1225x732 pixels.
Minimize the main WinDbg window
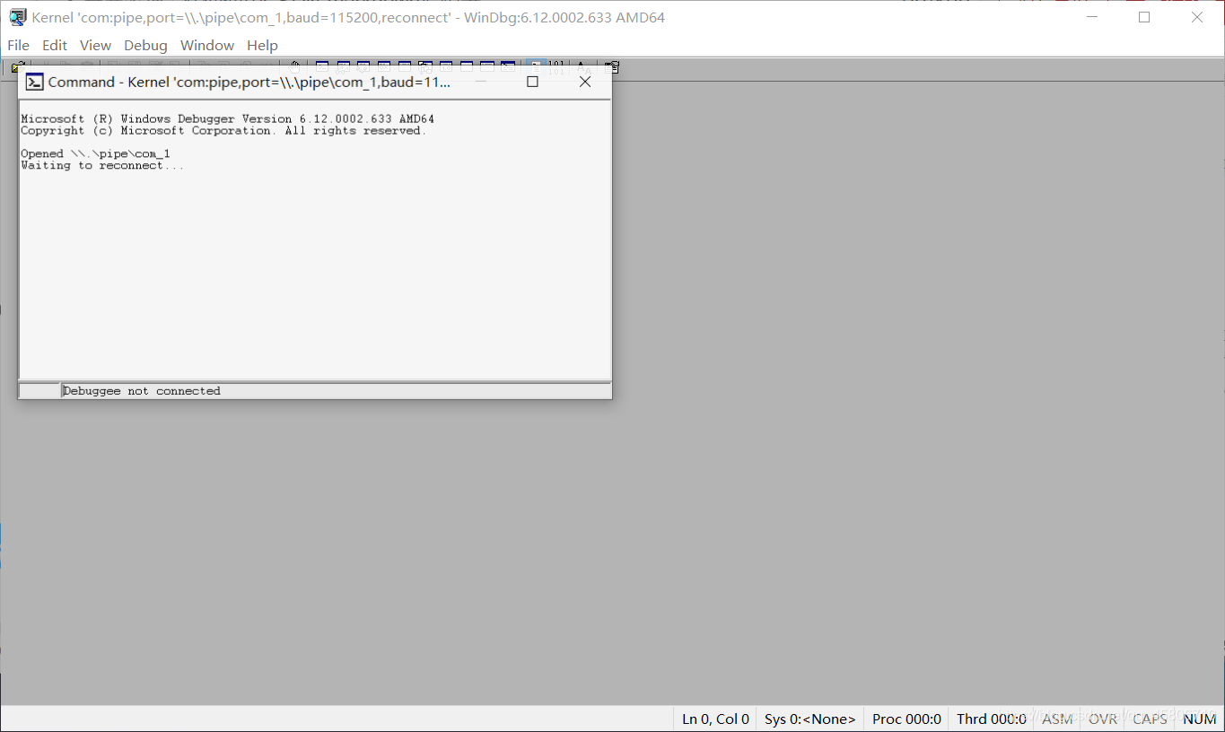tap(1091, 17)
